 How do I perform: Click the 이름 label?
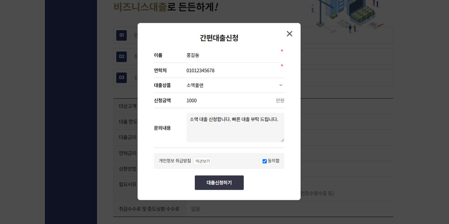click(158, 55)
